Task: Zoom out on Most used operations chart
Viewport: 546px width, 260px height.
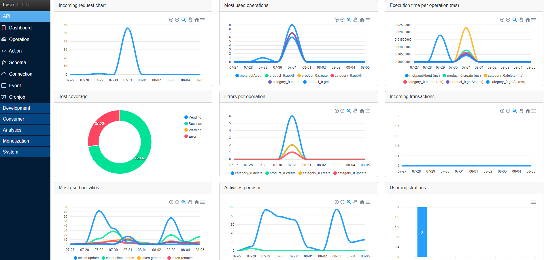Action: pyautogui.click(x=342, y=20)
